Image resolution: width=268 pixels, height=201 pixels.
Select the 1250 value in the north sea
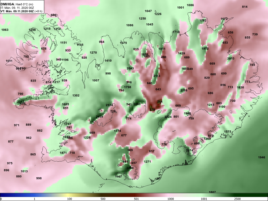142,18
